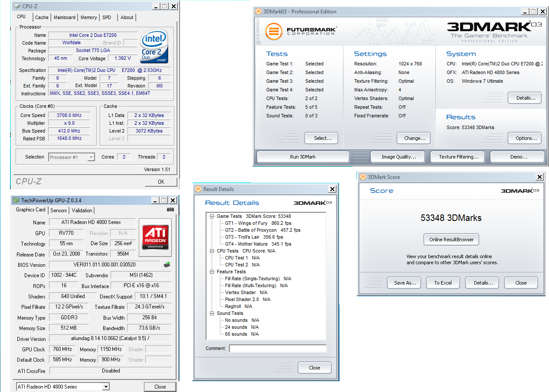Open the Processor #1 selection dropdown in CPU-Z
This screenshot has width=549, height=392.
[91, 157]
